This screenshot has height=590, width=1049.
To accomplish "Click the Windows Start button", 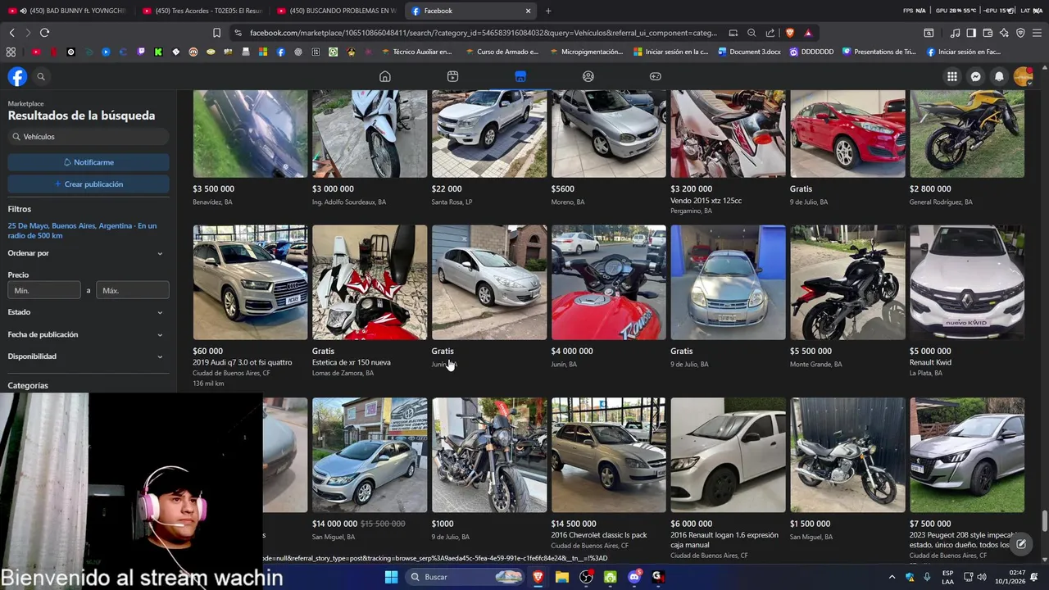I will coord(391,577).
